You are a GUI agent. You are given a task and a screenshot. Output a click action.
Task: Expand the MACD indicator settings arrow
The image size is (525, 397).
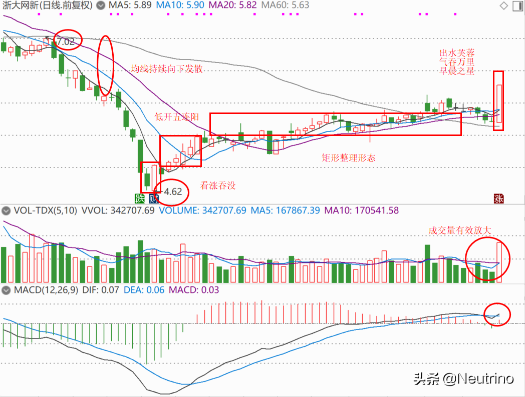pos(6,290)
